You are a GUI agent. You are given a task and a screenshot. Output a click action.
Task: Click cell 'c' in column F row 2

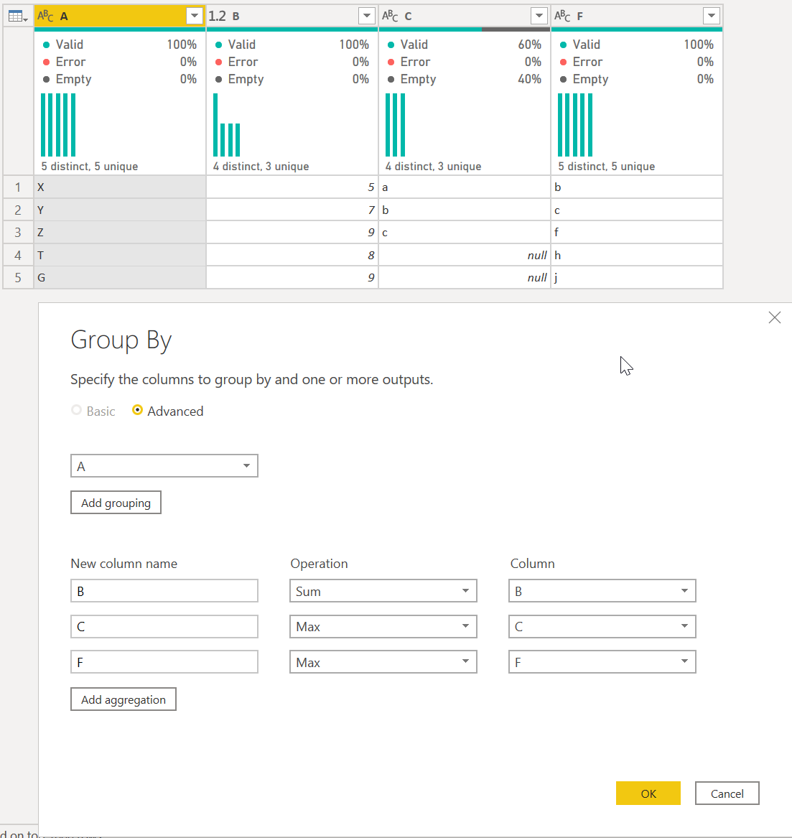click(x=637, y=210)
